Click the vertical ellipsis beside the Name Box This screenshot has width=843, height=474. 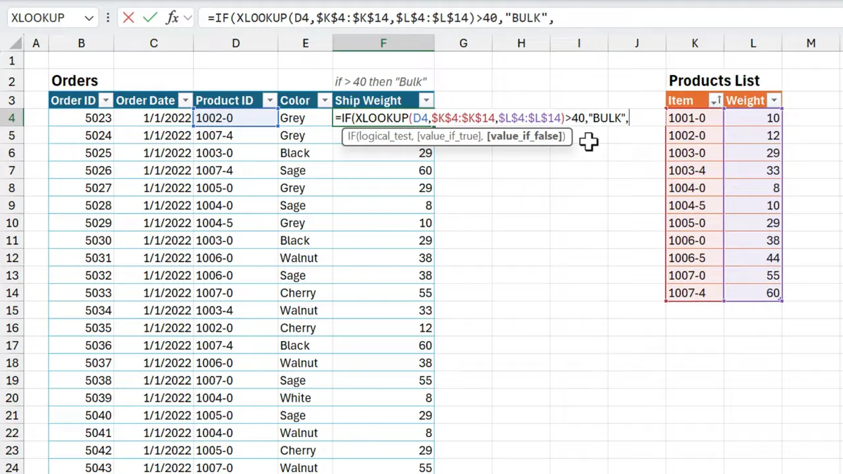(107, 18)
